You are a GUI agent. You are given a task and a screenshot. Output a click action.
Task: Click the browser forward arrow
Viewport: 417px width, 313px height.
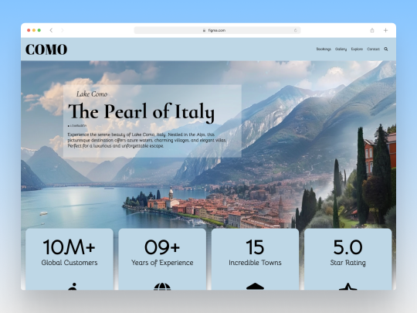point(63,30)
